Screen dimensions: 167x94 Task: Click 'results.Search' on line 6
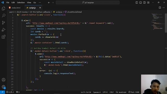(55, 29)
